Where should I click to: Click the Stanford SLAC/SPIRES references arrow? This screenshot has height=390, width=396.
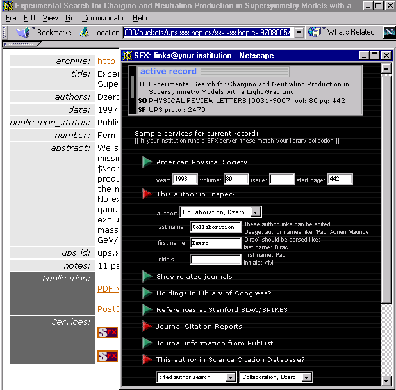tap(147, 309)
